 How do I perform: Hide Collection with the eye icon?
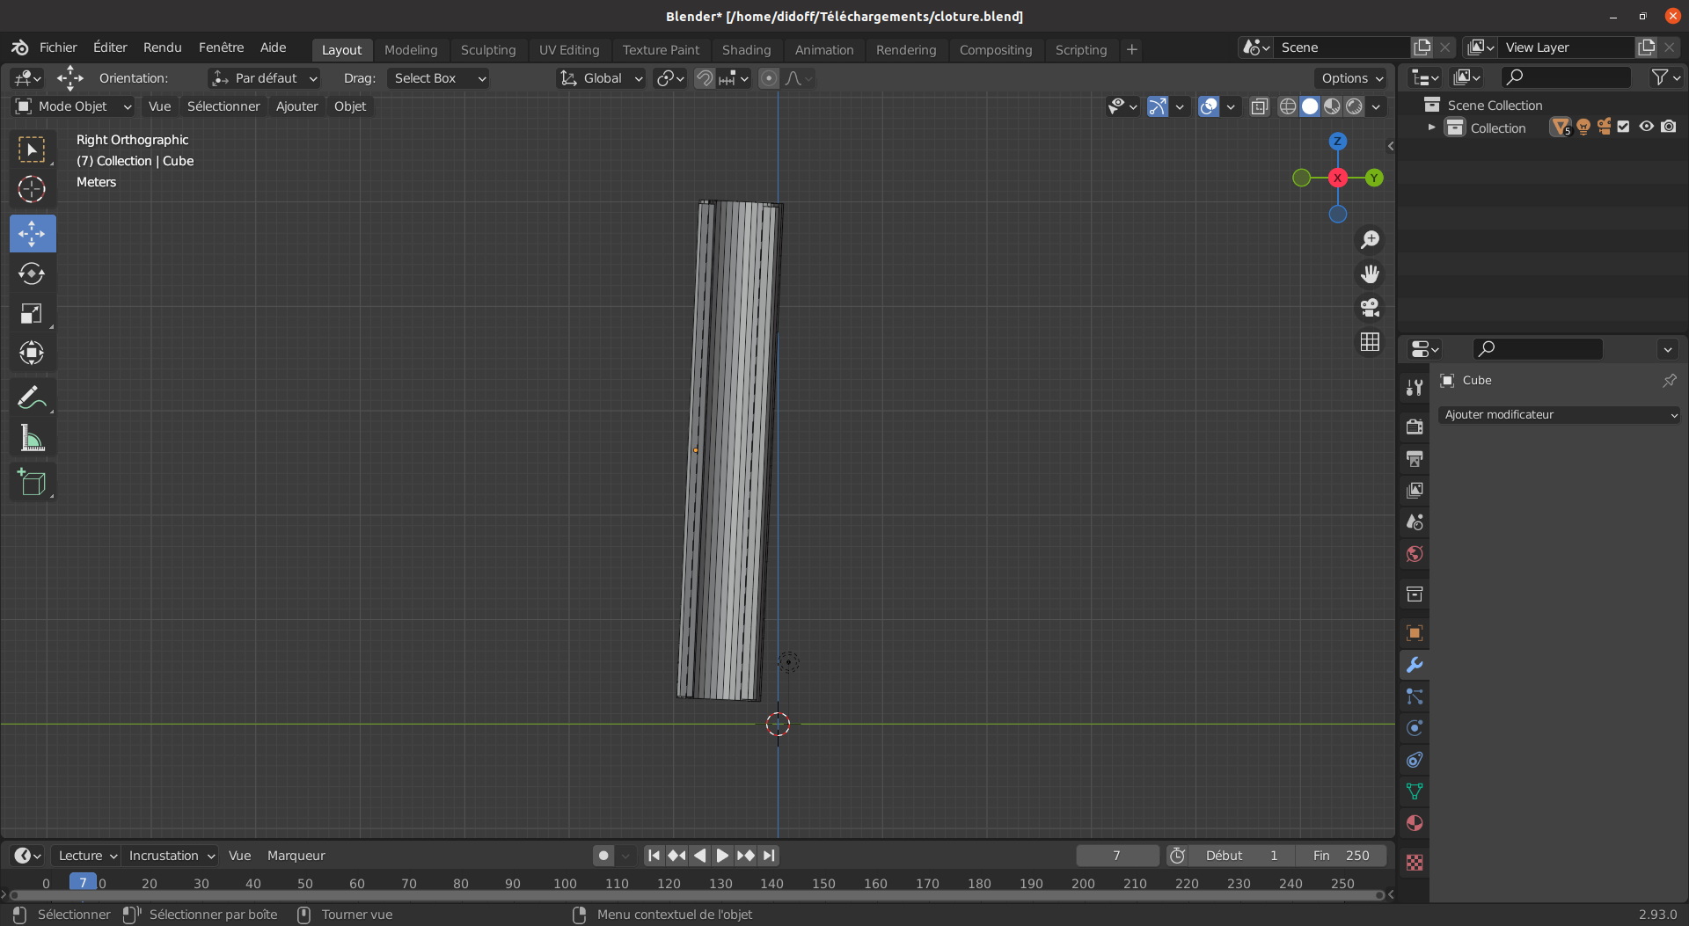pyautogui.click(x=1646, y=127)
